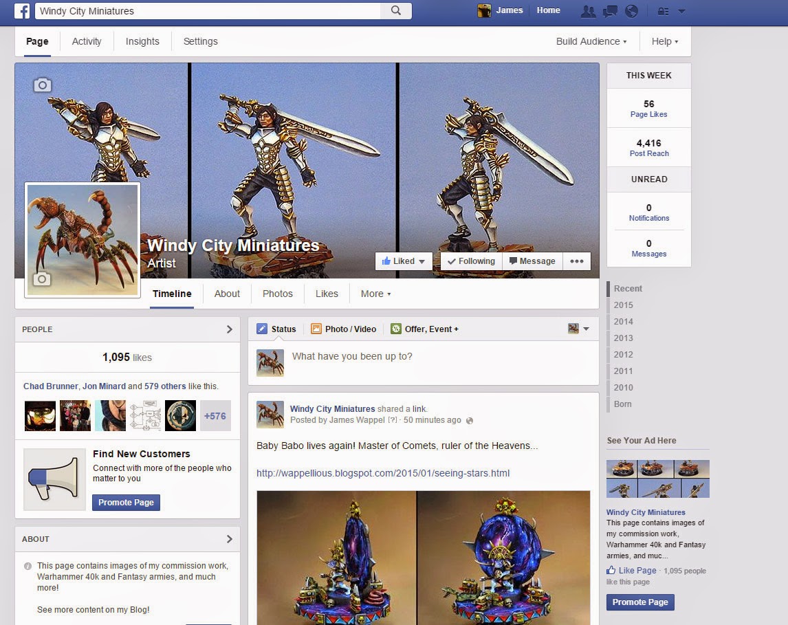
Task: Open privacy shortcuts lock icon
Action: pos(664,11)
